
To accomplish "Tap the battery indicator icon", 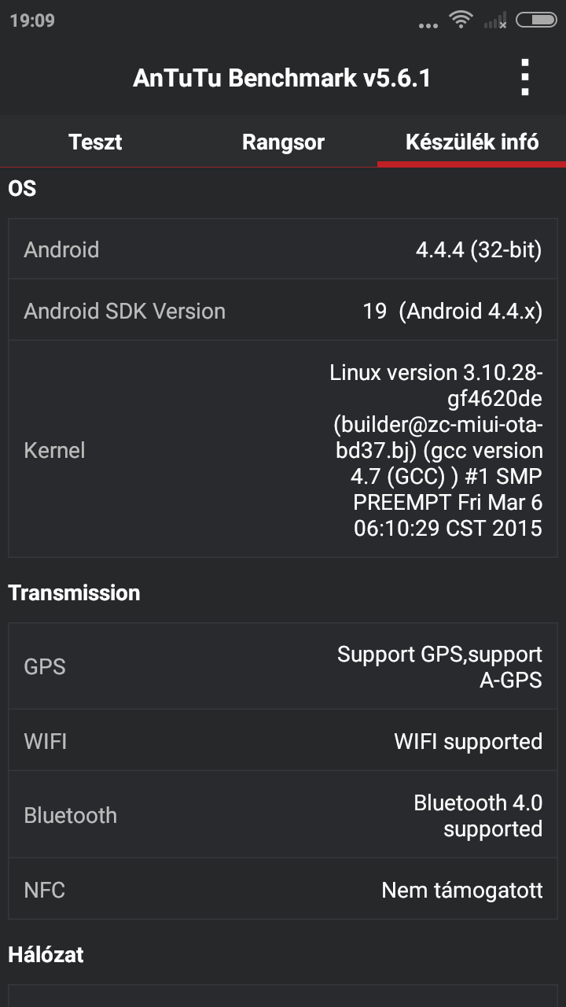I will (x=536, y=20).
